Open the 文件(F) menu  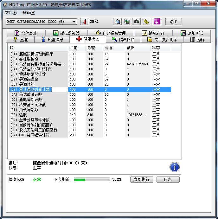10,13
